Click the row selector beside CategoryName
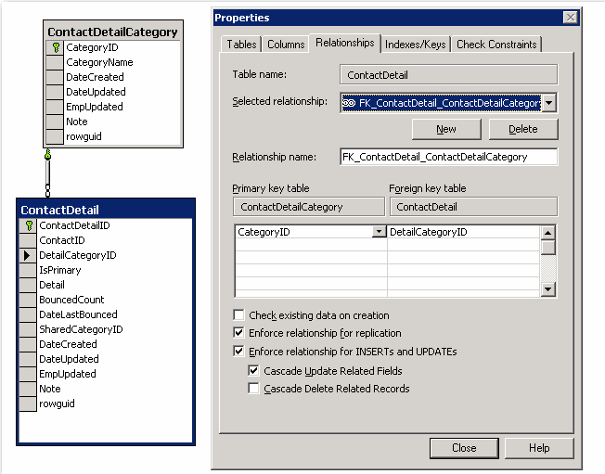 pyautogui.click(x=55, y=62)
